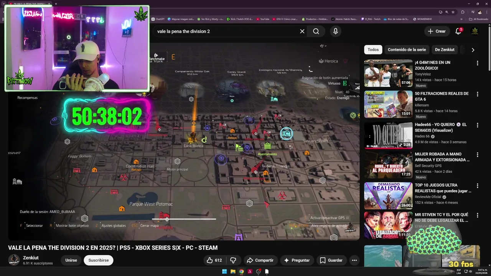Image resolution: width=491 pixels, height=276 pixels.
Task: Open options for 'MR STIVEN TC' video
Action: point(478,215)
